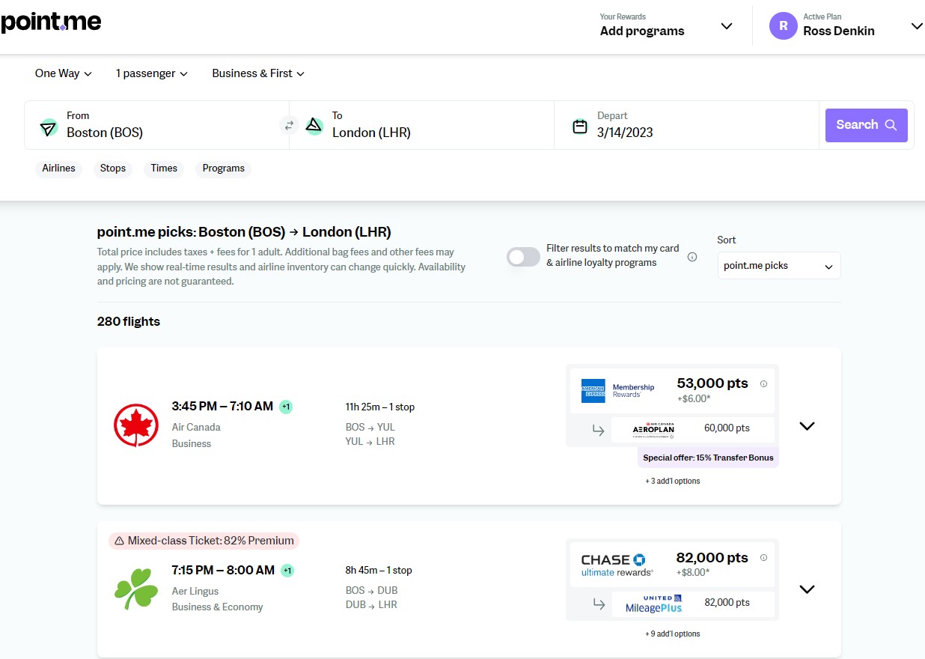Image resolution: width=925 pixels, height=659 pixels.
Task: Open the Stops filter
Action: pyautogui.click(x=112, y=168)
